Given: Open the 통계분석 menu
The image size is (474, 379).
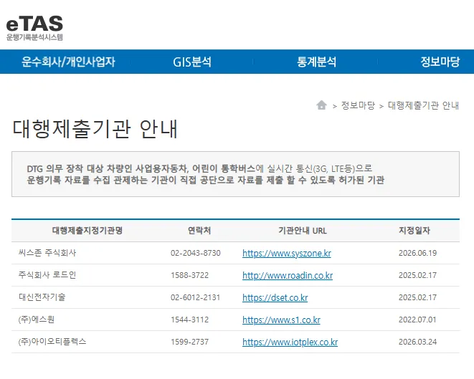Looking at the screenshot, I should (316, 62).
